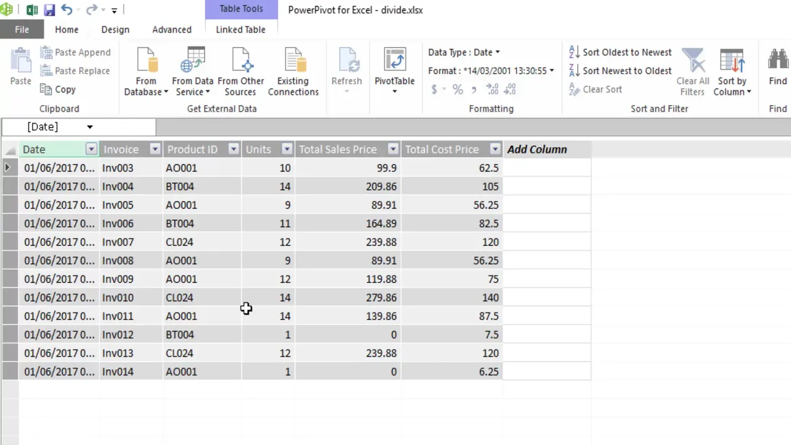This screenshot has height=445, width=791.
Task: Sort Newest to Oldest
Action: pos(627,70)
